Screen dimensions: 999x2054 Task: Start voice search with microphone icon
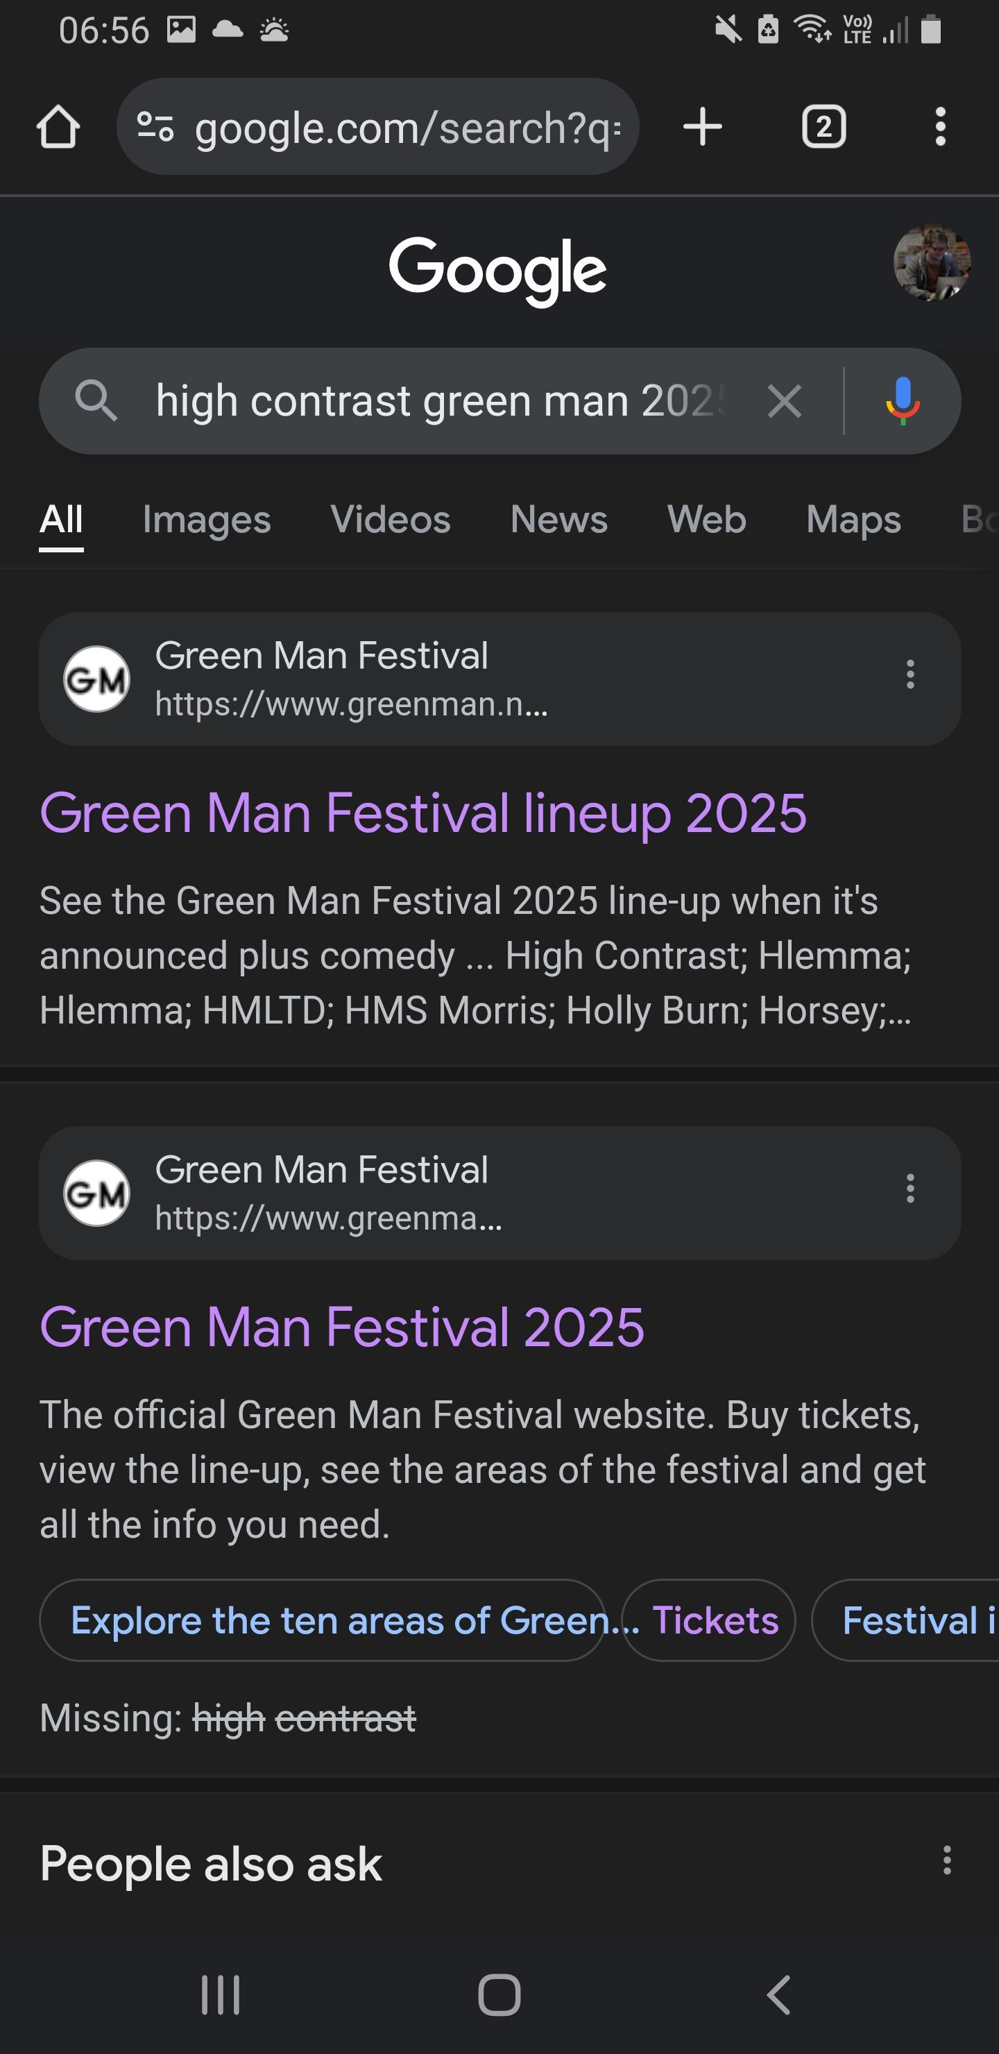(903, 400)
